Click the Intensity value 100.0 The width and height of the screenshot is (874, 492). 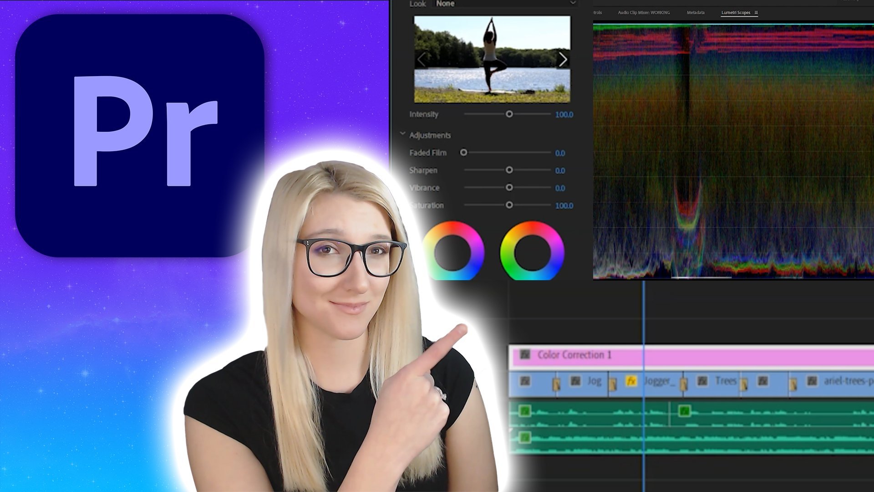564,115
